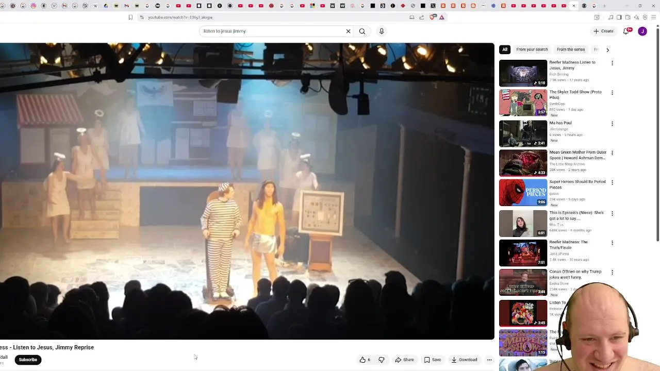Click Listen to Jesus, Jimmy Reprise title text
This screenshot has width=660, height=371.
(x=54, y=347)
